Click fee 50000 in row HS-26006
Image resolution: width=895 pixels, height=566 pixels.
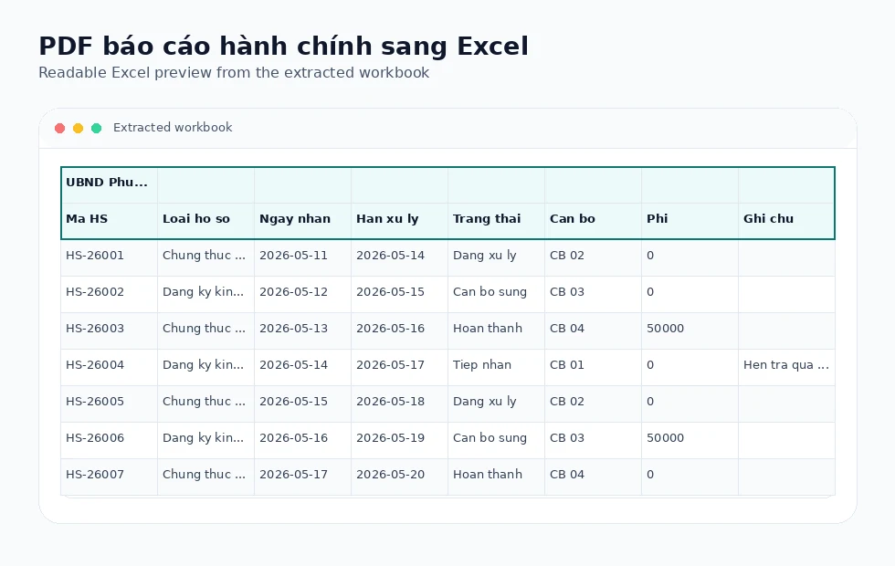pyautogui.click(x=690, y=440)
